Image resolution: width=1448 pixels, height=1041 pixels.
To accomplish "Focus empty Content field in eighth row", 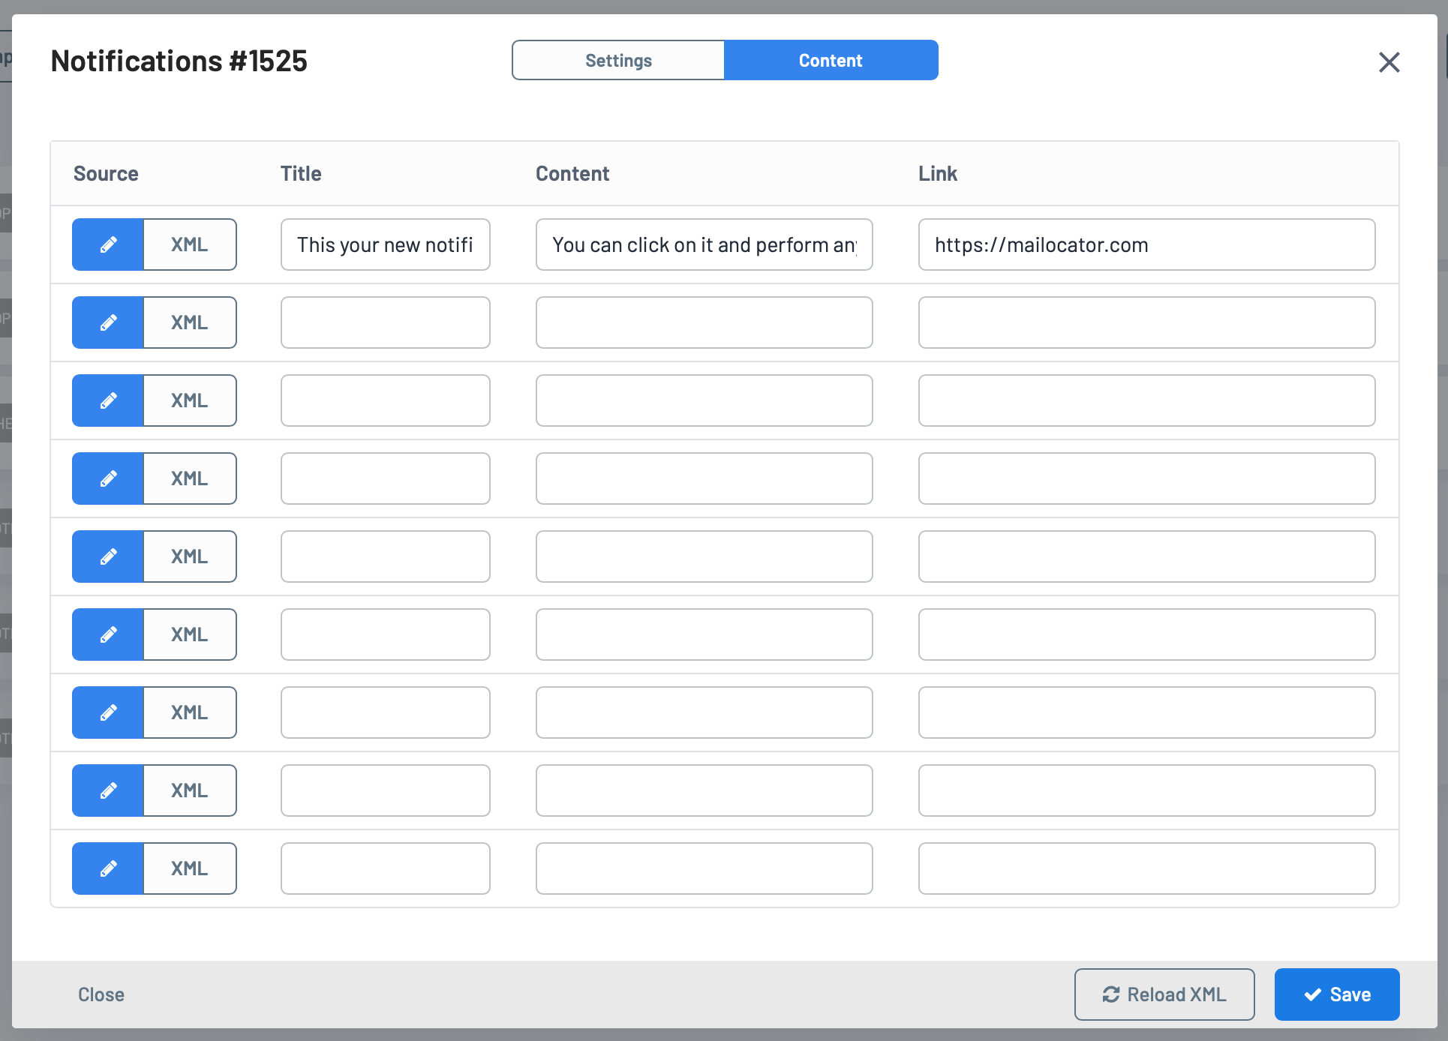I will pos(704,790).
